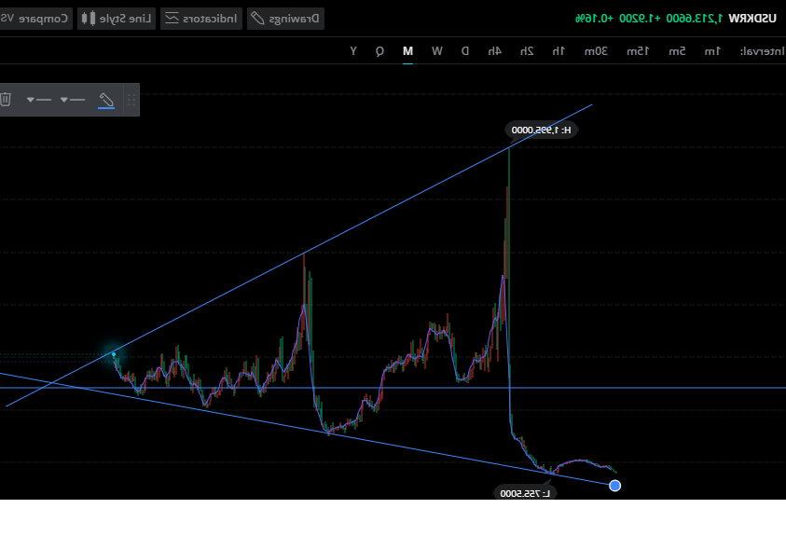This screenshot has width=786, height=536.
Task: Click the pencil line color icon
Action: [106, 99]
